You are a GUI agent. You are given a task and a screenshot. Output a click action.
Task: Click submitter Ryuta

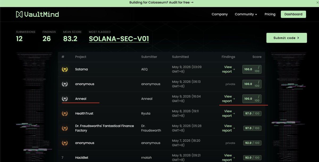(x=146, y=113)
